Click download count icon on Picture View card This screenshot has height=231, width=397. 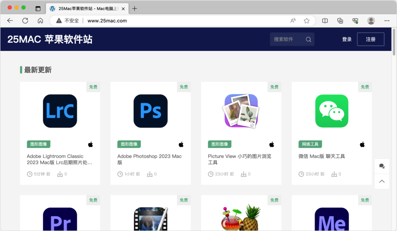243,174
